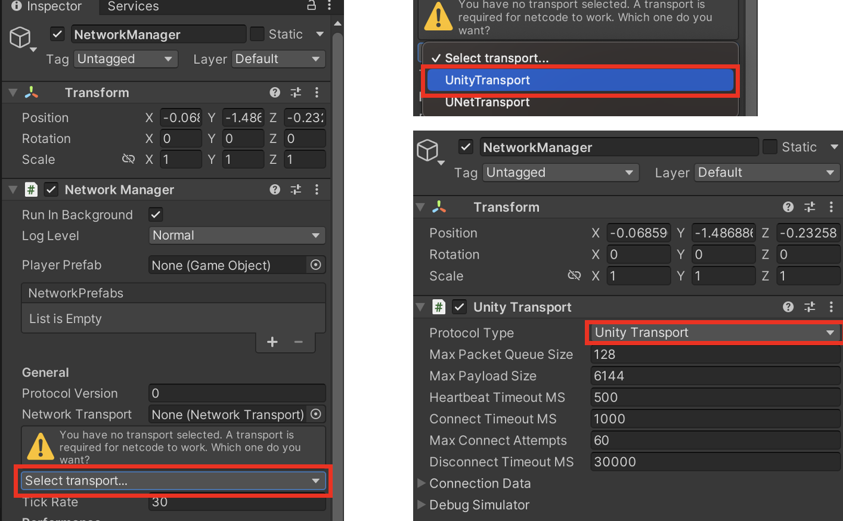
Task: Click the Tick Rate input field
Action: point(237,502)
